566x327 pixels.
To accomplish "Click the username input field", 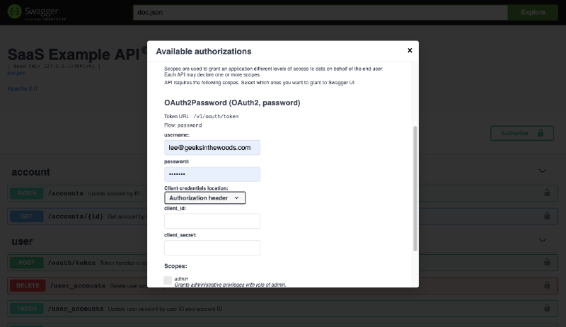I will [212, 147].
